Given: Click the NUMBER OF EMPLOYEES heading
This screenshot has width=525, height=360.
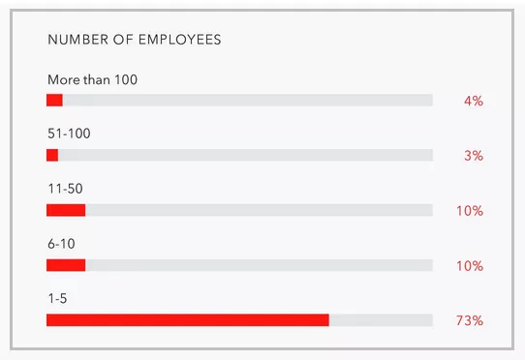Looking at the screenshot, I should pyautogui.click(x=135, y=40).
